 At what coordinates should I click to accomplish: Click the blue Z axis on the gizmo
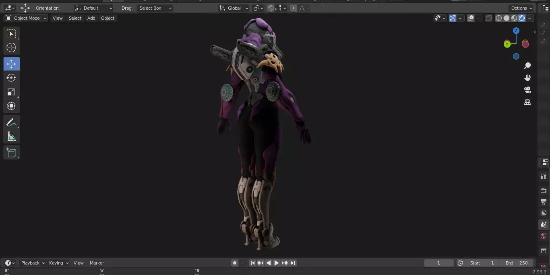[516, 31]
